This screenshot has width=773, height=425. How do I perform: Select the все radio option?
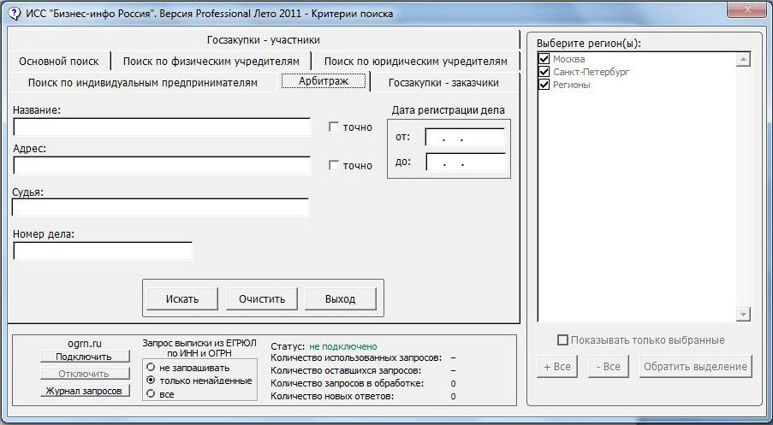pyautogui.click(x=152, y=393)
